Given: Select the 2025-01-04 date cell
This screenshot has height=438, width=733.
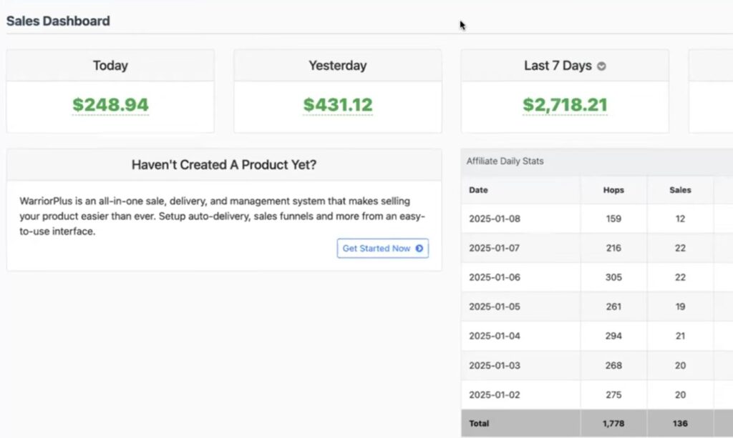Looking at the screenshot, I should tap(495, 336).
